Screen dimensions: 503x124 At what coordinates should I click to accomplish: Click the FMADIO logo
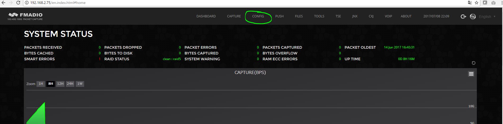tap(25, 16)
